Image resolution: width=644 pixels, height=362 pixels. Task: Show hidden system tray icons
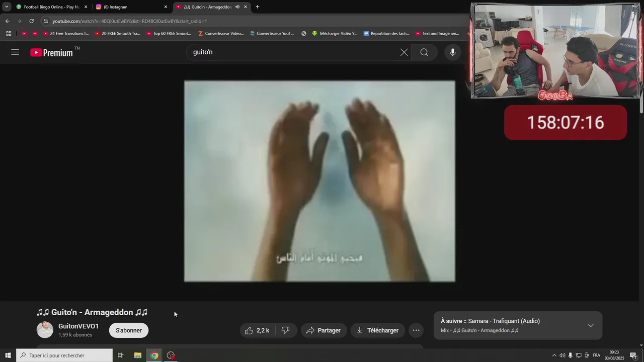click(554, 355)
